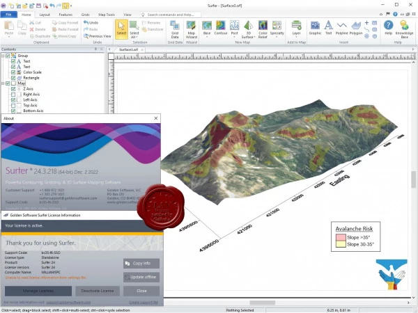Open Help from the ribbon
Screen dimensions: 418x313
click(389, 28)
